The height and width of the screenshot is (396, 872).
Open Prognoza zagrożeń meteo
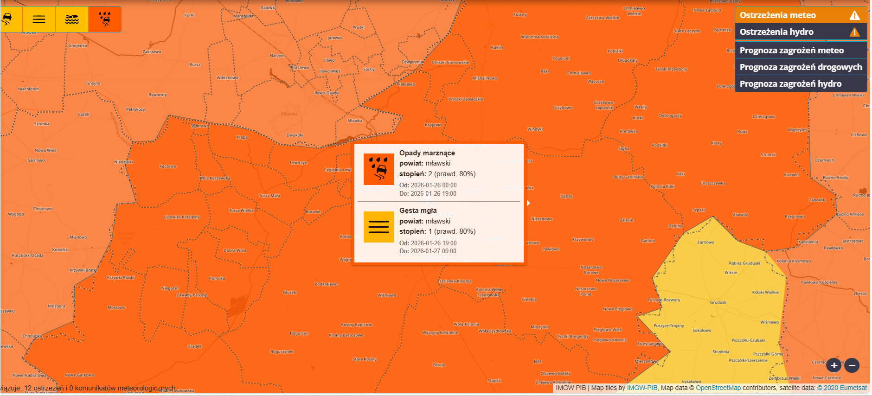tap(791, 51)
